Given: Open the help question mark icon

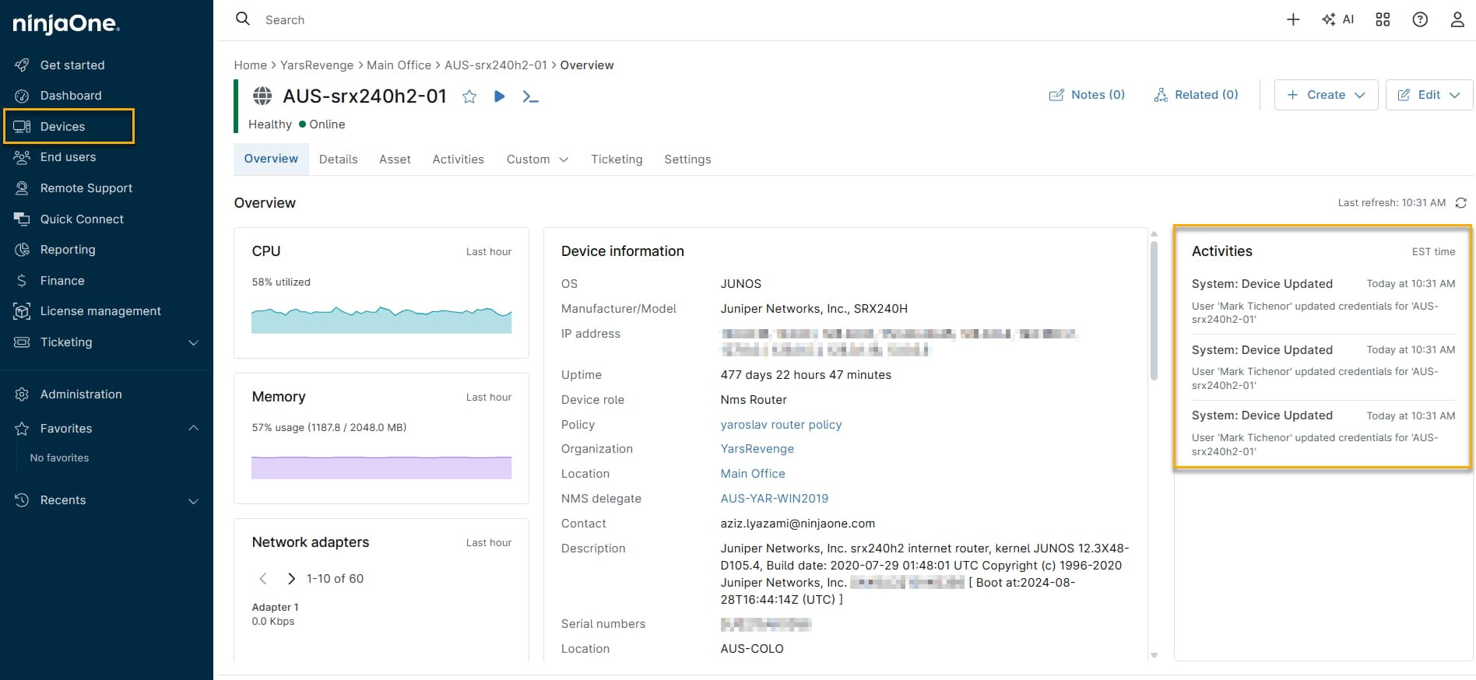Looking at the screenshot, I should tap(1420, 19).
